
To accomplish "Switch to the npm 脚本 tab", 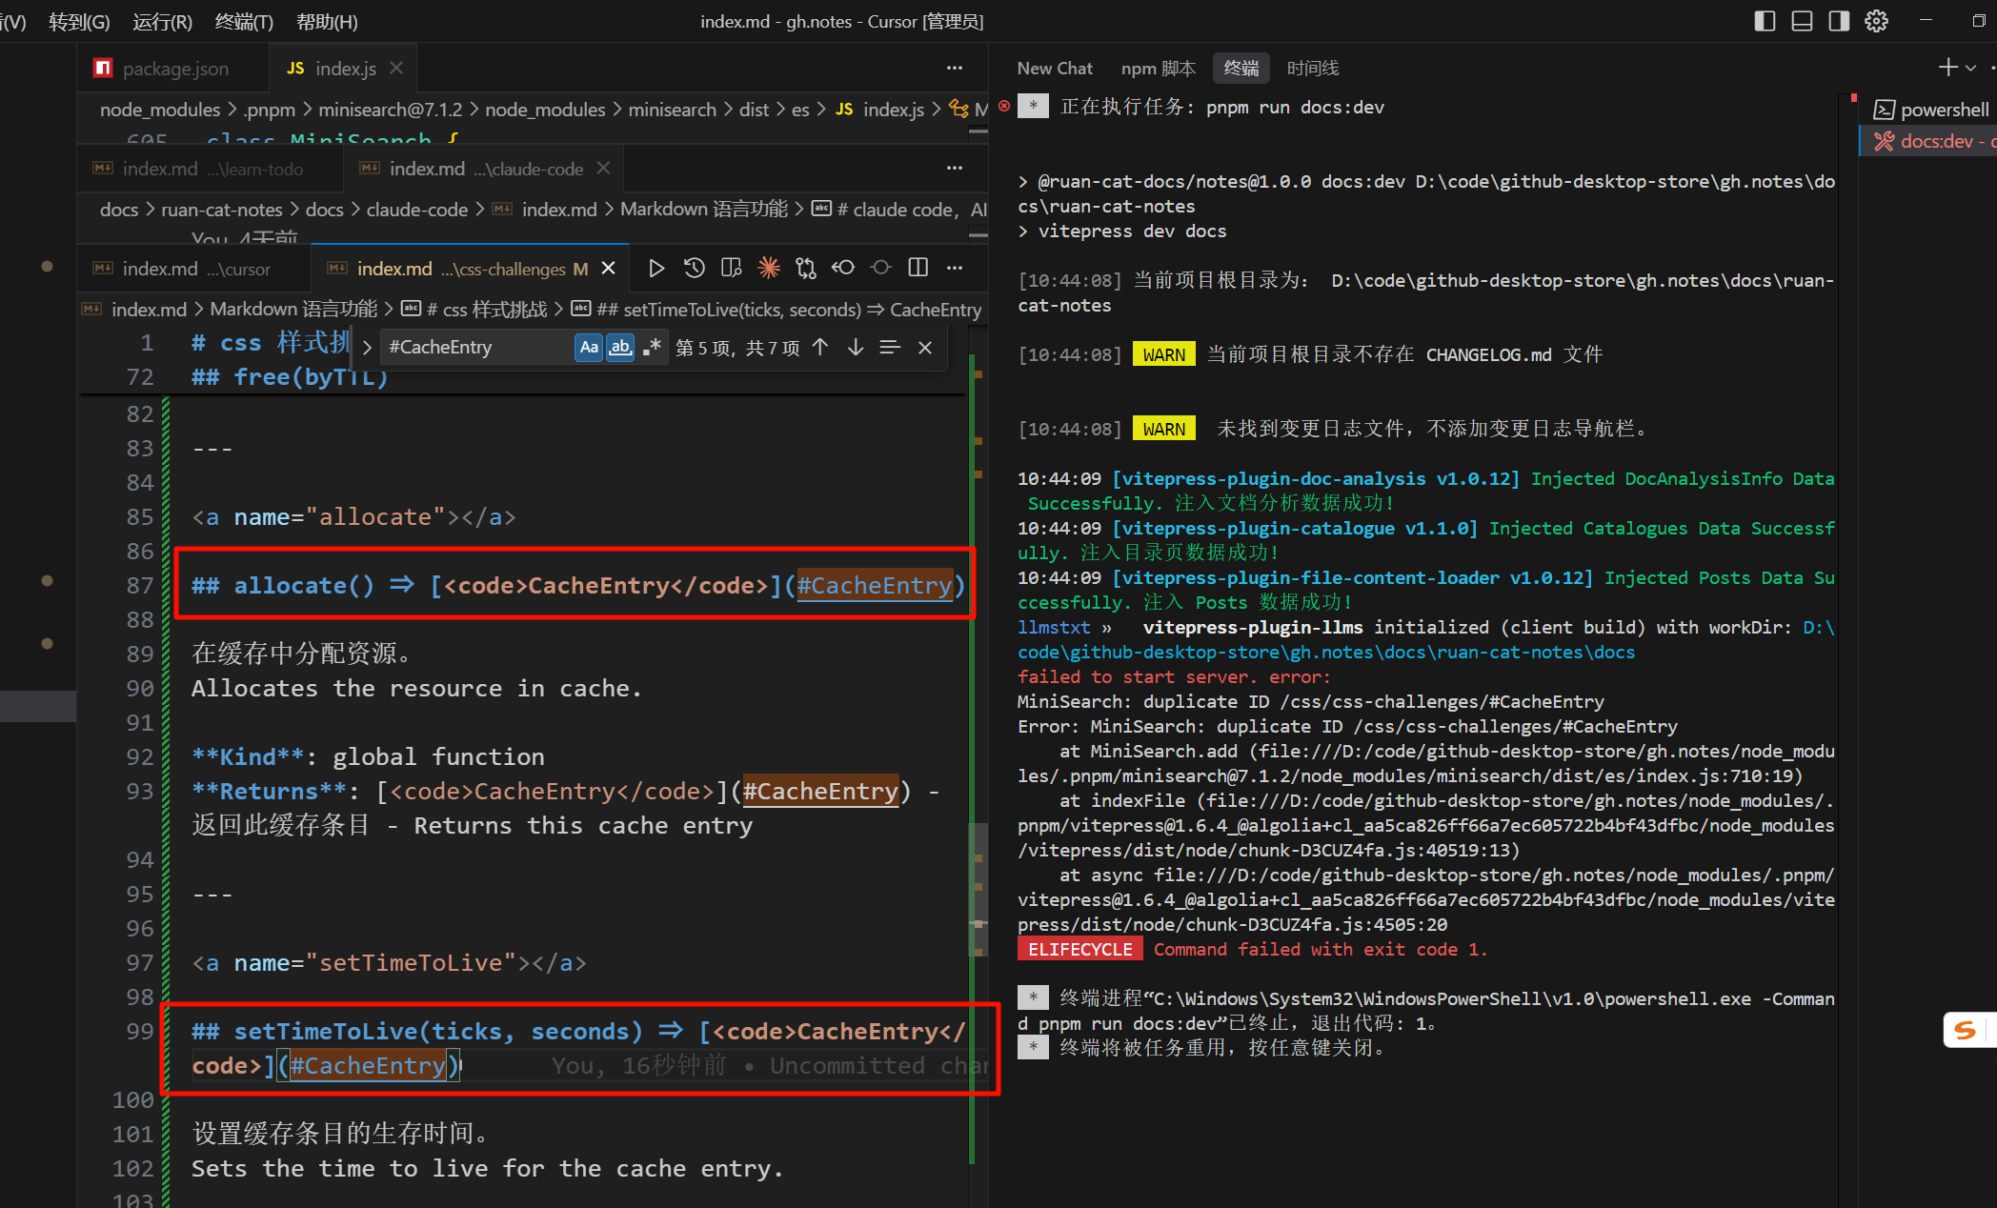I will (x=1158, y=69).
